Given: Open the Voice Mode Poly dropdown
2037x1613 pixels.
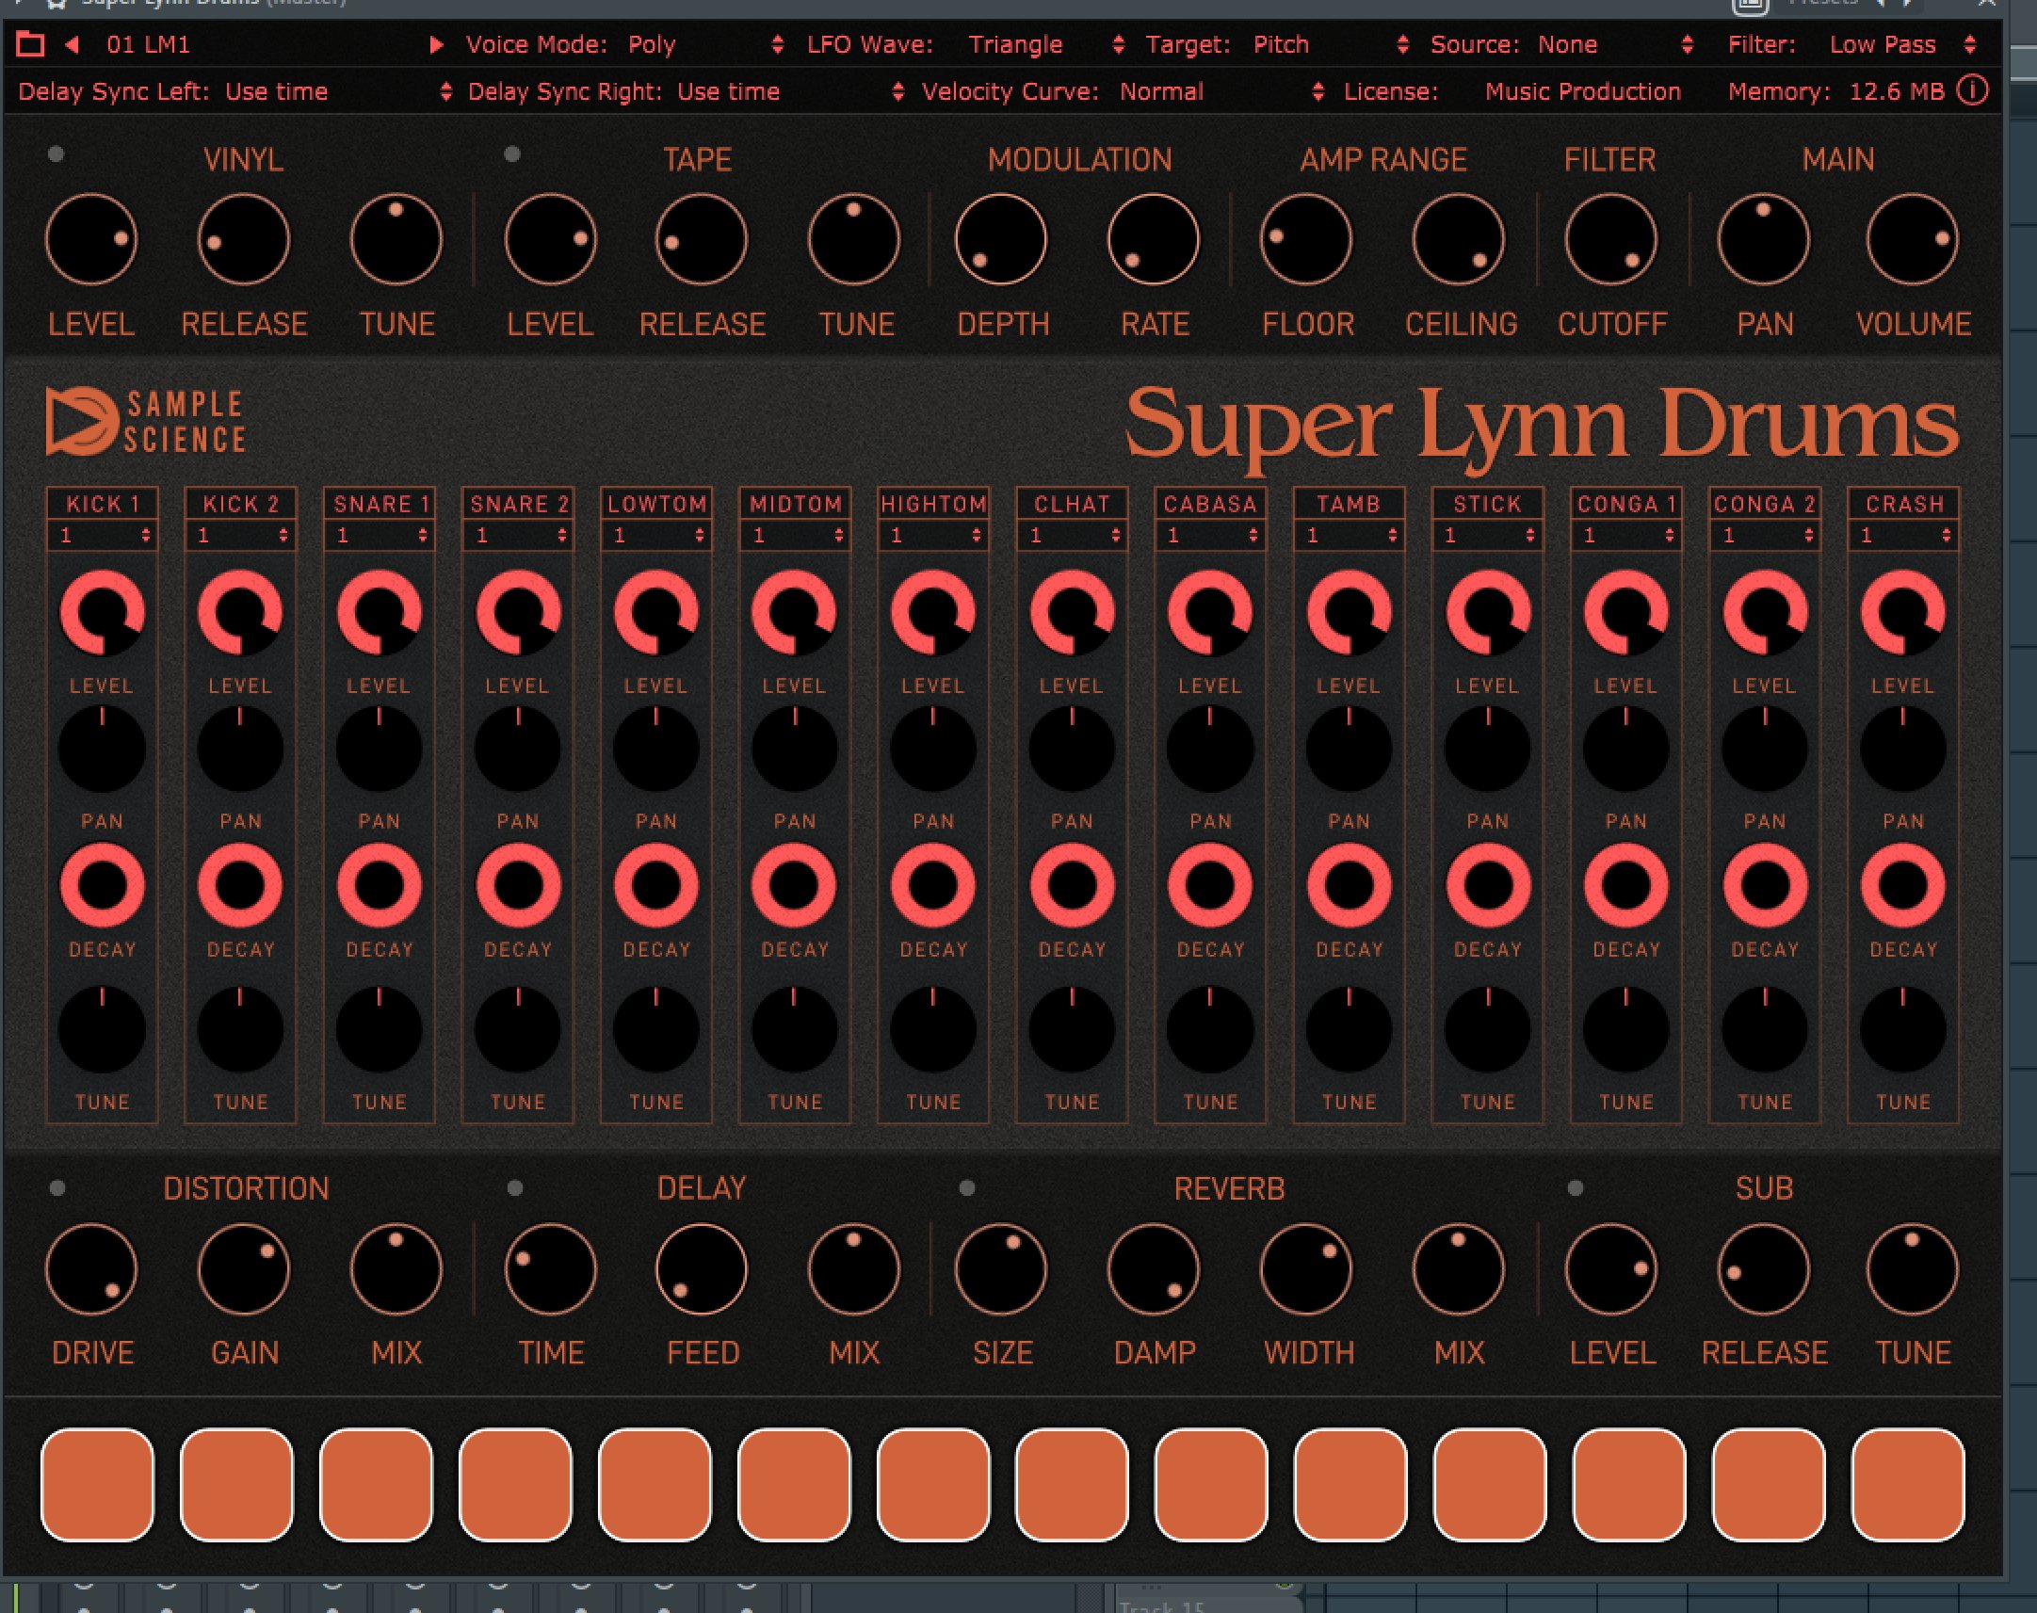Looking at the screenshot, I should click(705, 44).
